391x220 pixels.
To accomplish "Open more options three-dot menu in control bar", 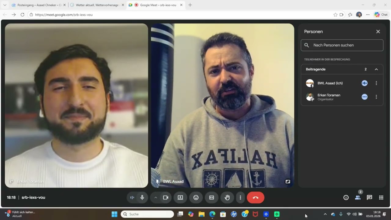I will tap(240, 197).
